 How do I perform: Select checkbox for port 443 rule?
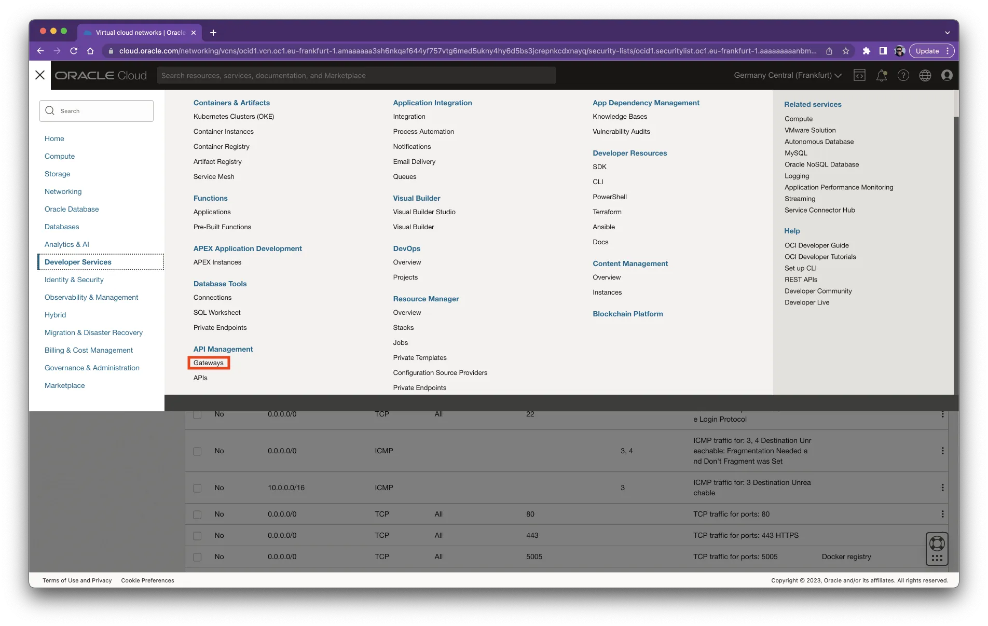pyautogui.click(x=197, y=536)
